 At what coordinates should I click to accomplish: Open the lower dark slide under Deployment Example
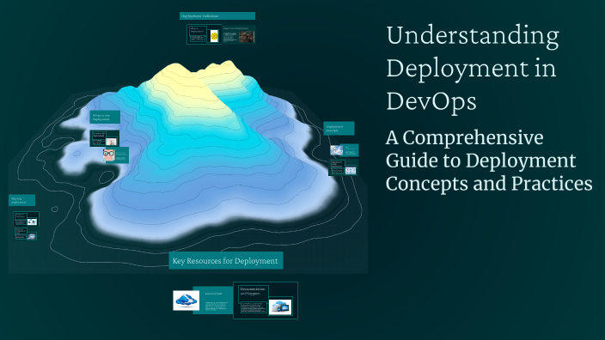(x=344, y=167)
